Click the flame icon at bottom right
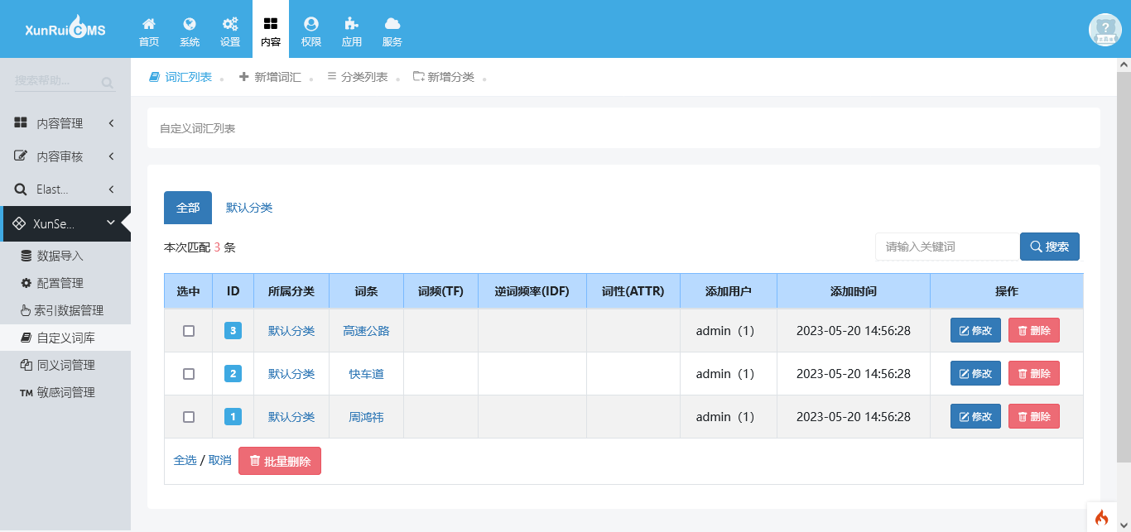Viewport: 1131px width, 532px height. [x=1101, y=518]
